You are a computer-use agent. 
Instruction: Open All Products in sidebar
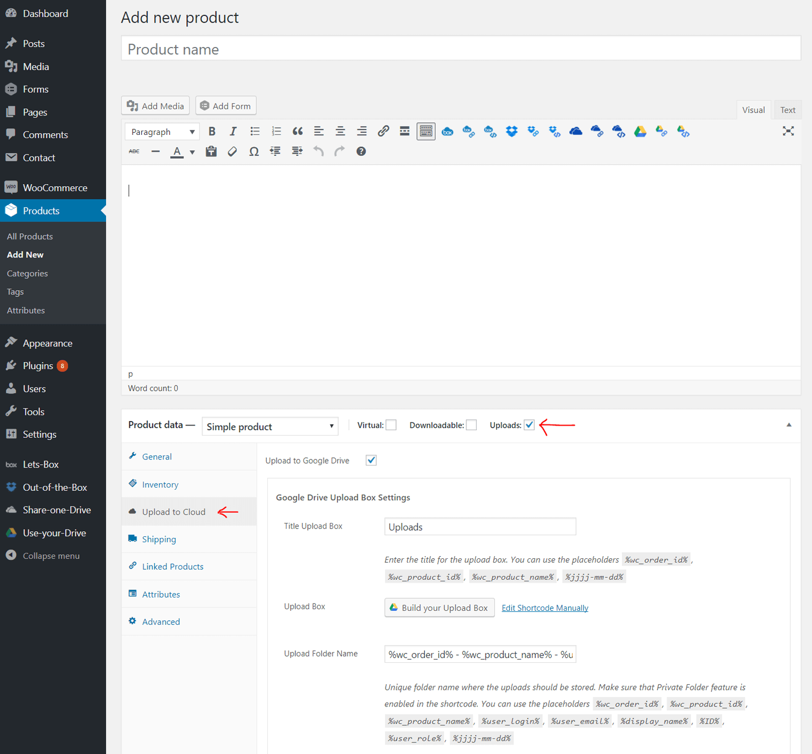pos(30,236)
